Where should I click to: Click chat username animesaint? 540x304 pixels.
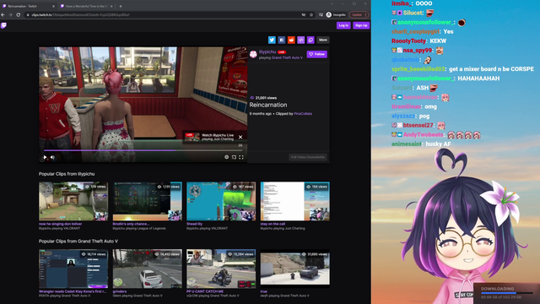coord(407,144)
